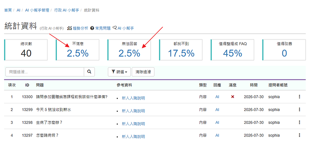The width and height of the screenshot is (309, 141).
Task: Open three-dot menu for row 13297
Action: tap(300, 135)
